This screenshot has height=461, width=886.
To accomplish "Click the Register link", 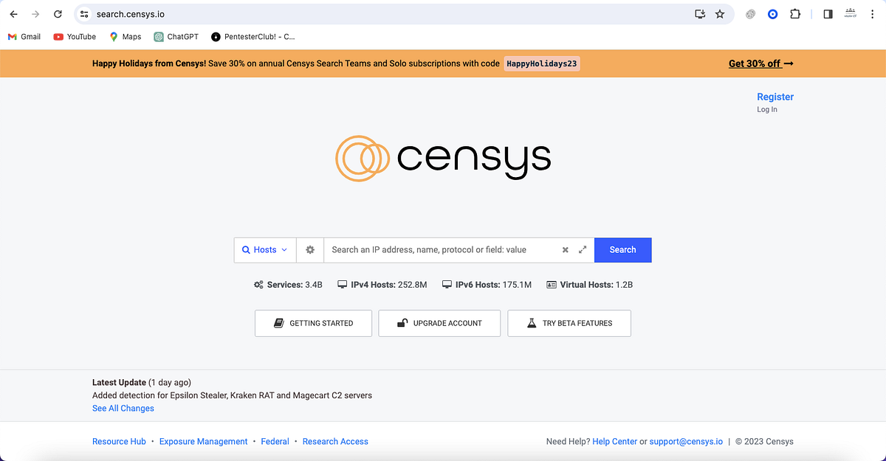I will pyautogui.click(x=775, y=97).
